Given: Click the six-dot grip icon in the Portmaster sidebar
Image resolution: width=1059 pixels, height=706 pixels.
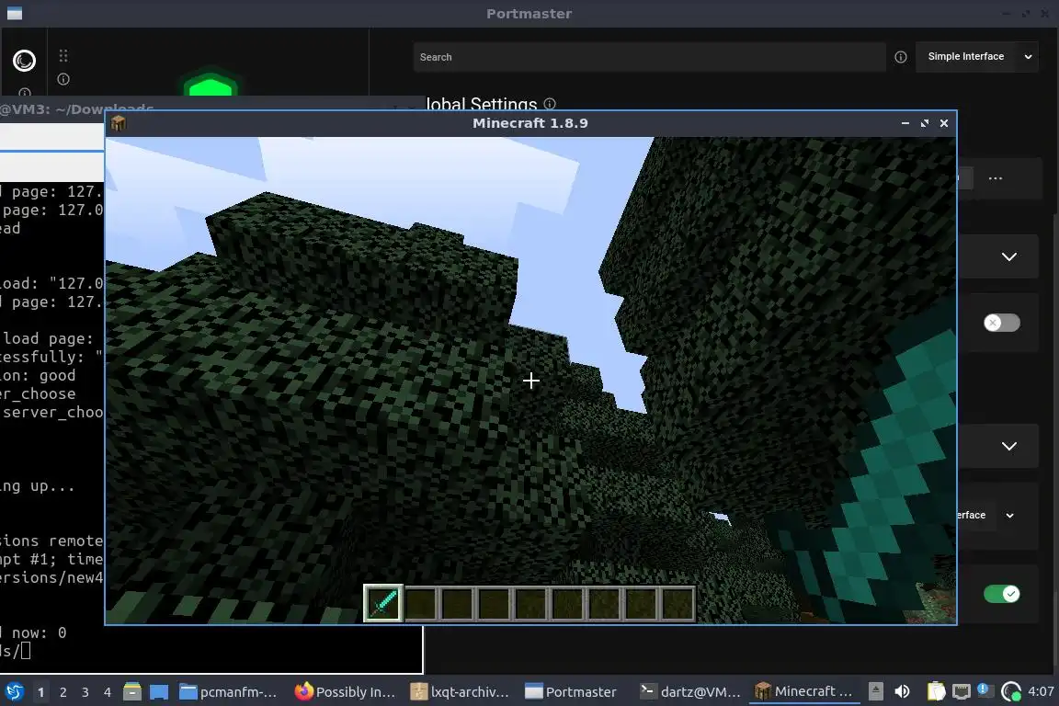Looking at the screenshot, I should tap(63, 55).
